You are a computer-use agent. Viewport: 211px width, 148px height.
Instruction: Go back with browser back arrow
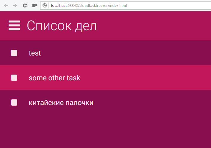[x=6, y=6]
